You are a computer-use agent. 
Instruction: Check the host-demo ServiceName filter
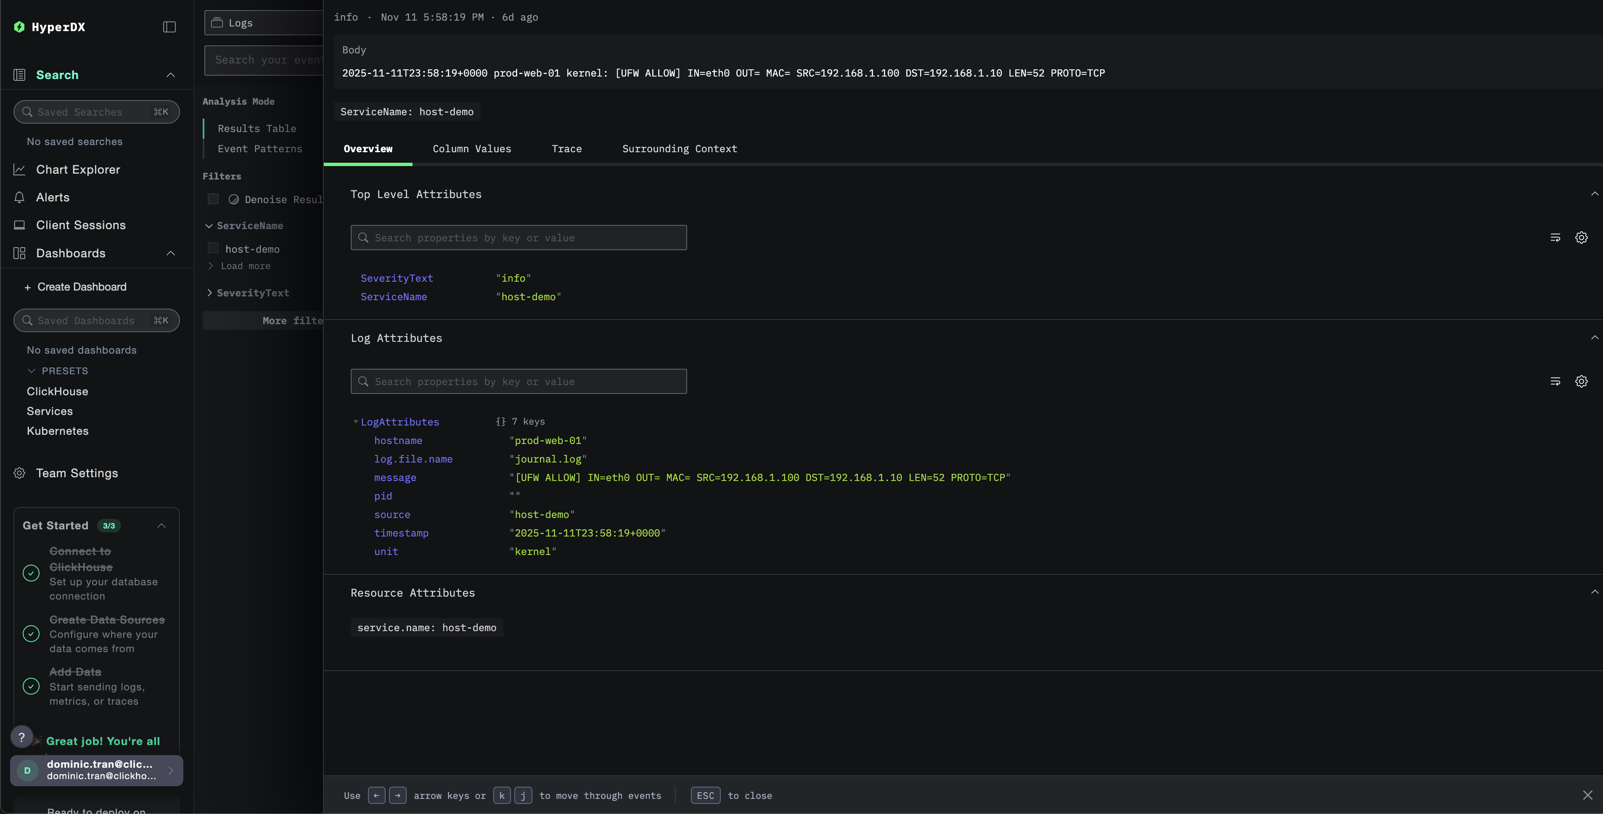click(x=214, y=248)
